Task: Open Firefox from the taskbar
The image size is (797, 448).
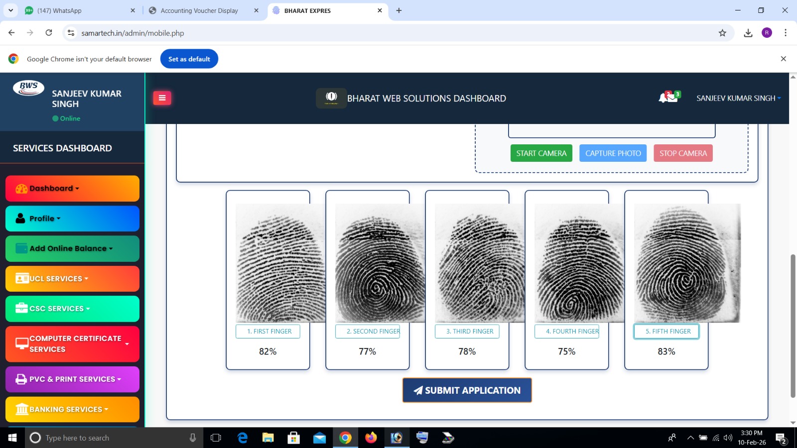Action: [371, 438]
